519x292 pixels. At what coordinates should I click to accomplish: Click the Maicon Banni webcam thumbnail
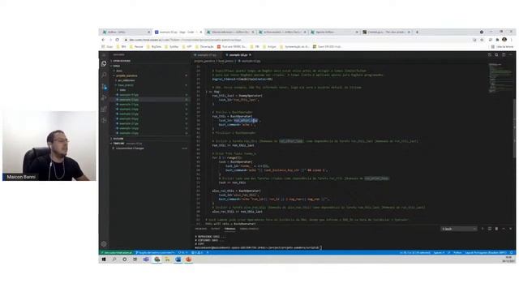point(49,146)
